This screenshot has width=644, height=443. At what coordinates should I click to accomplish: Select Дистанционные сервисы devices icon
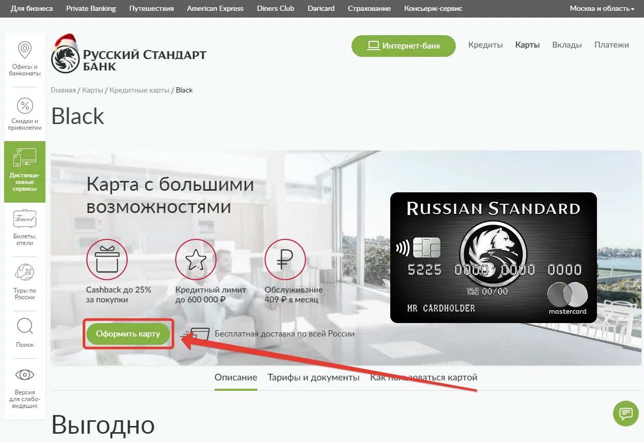click(x=25, y=157)
